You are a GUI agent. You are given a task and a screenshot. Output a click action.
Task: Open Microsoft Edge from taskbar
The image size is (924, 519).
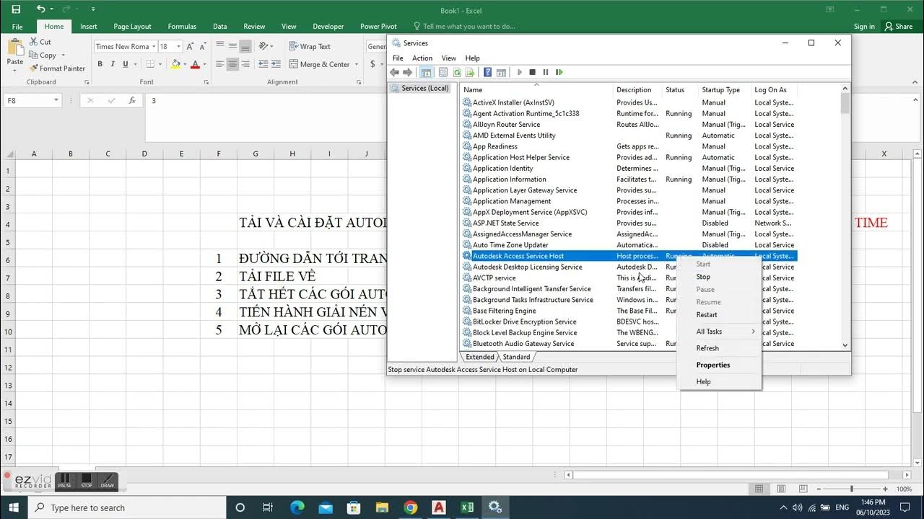pyautogui.click(x=297, y=507)
